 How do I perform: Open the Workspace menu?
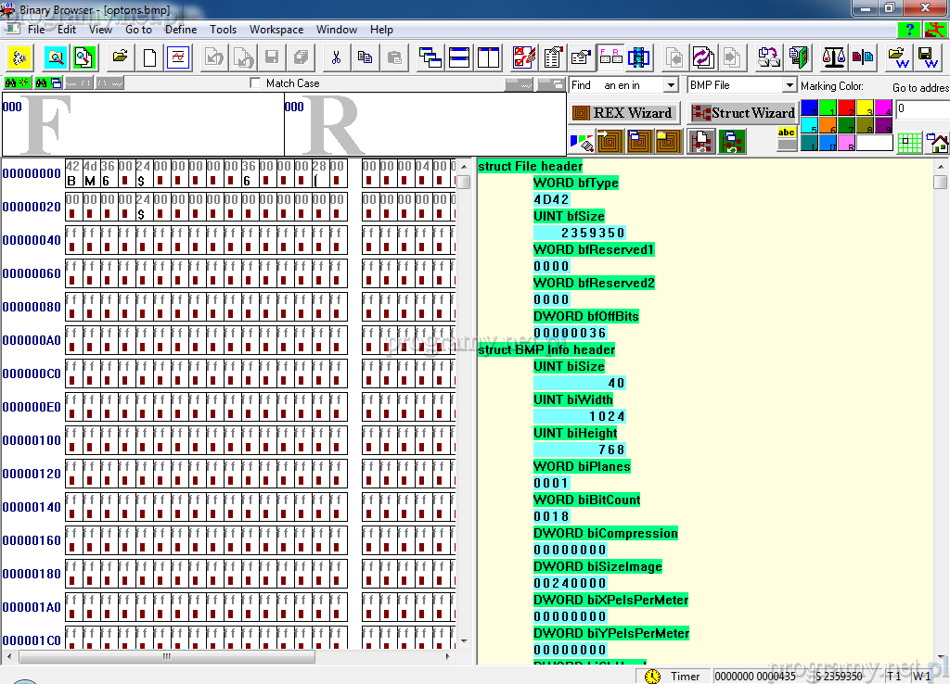276,30
